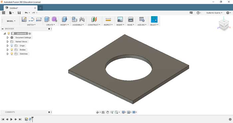
Task: Open the Guillermo Guerra account dropdown
Action: [214, 13]
